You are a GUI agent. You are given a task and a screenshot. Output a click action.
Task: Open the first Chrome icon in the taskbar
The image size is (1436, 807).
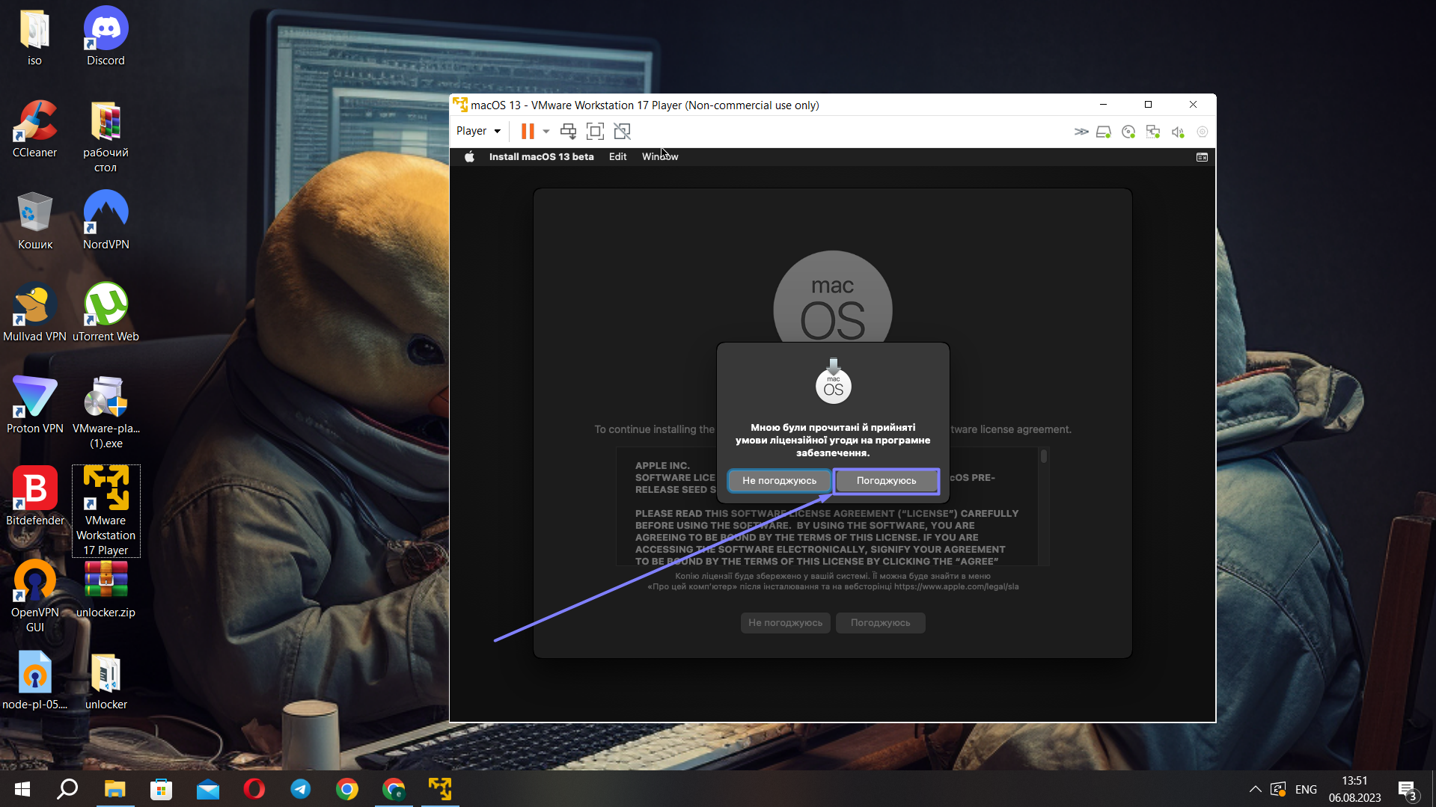pos(347,789)
